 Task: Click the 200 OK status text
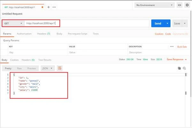point(130,59)
